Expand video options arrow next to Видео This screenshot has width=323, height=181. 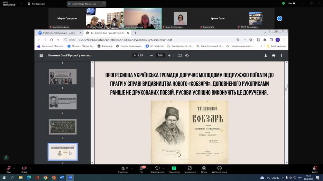tap(31, 168)
